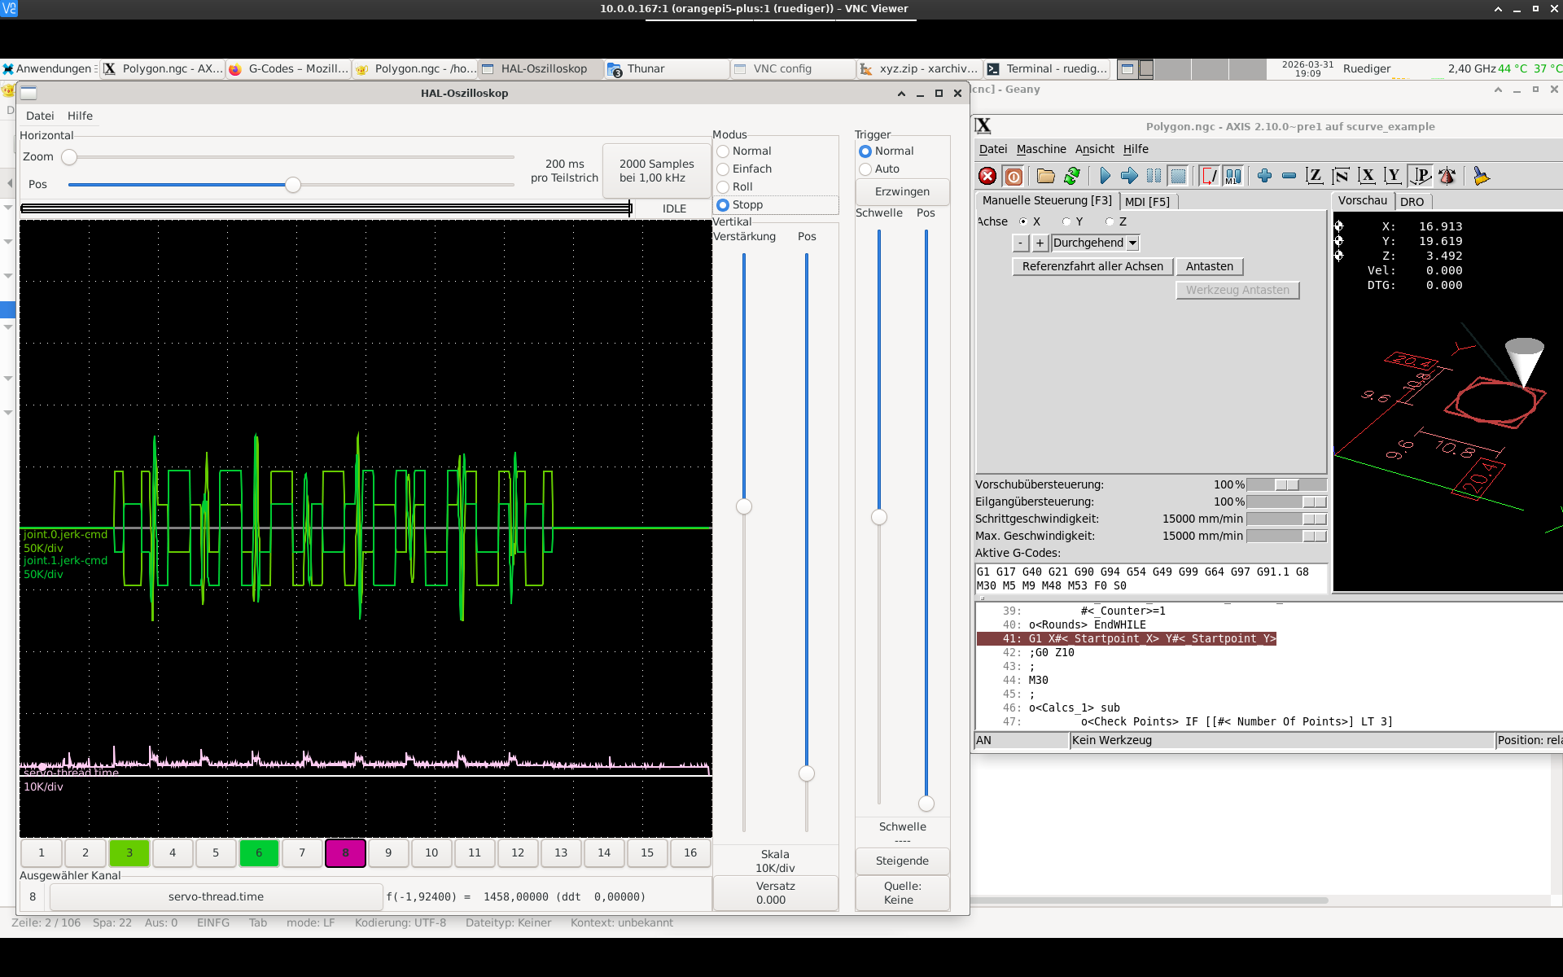Switch to the MDI [F5] tab
1563x977 pixels.
coord(1147,202)
